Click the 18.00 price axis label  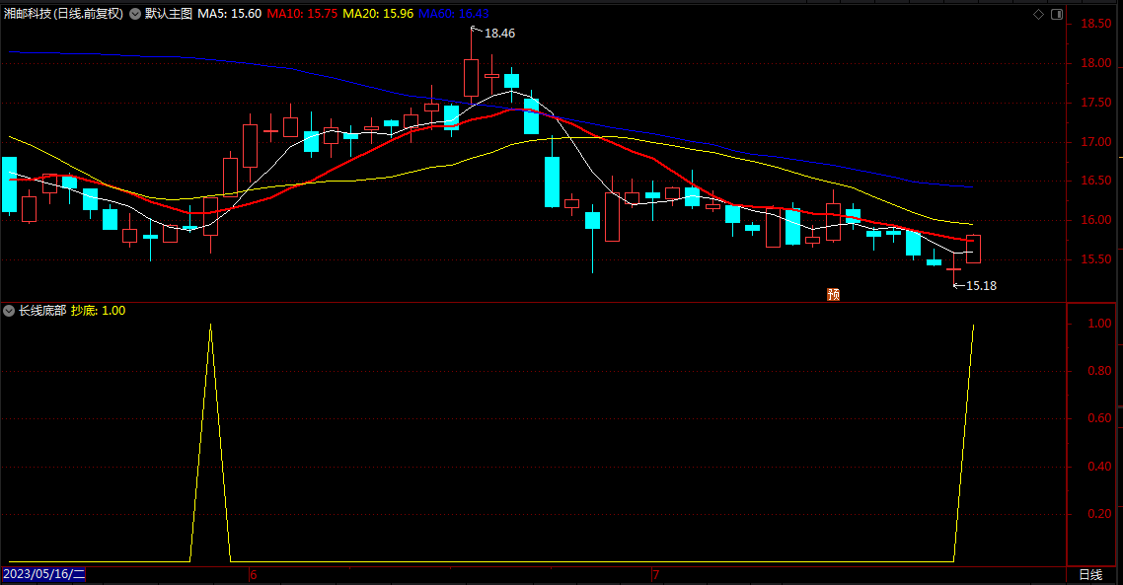click(x=1095, y=63)
